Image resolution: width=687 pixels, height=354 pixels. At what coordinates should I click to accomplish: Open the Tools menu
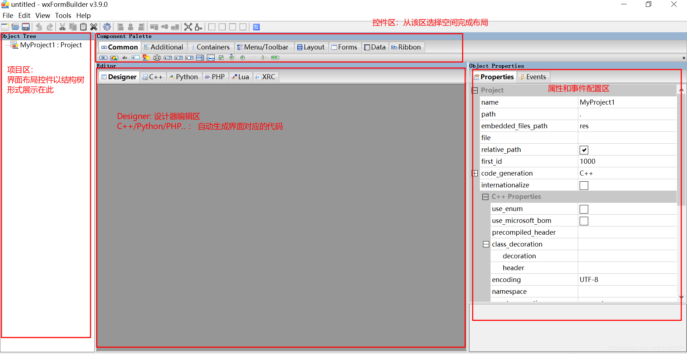click(63, 15)
